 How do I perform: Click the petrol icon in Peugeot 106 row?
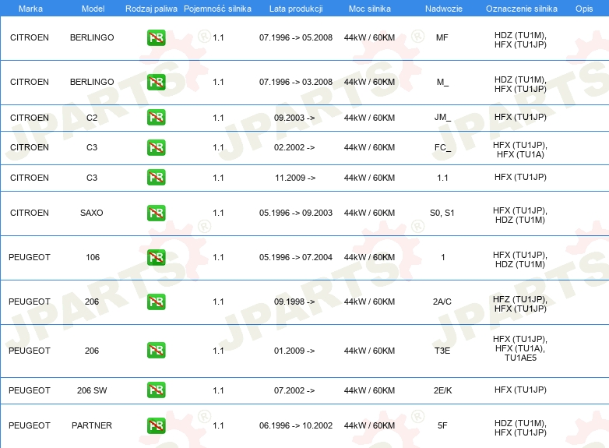[156, 257]
